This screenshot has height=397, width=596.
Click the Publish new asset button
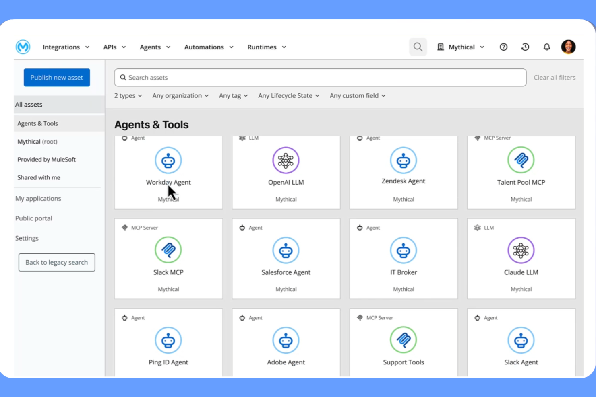[57, 78]
